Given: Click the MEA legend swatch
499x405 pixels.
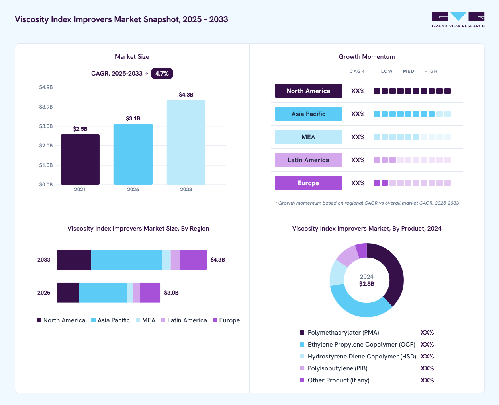Looking at the screenshot, I should pos(138,320).
